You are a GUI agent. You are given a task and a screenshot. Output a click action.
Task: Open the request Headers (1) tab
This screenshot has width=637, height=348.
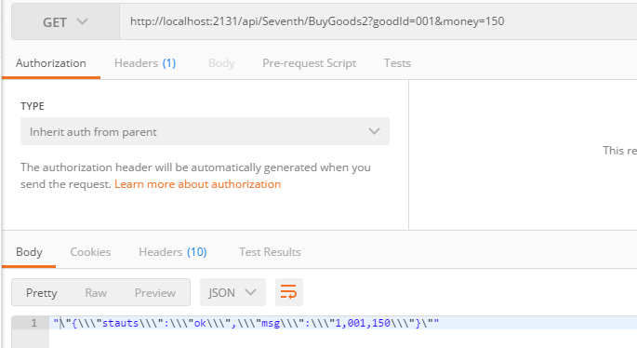(145, 63)
